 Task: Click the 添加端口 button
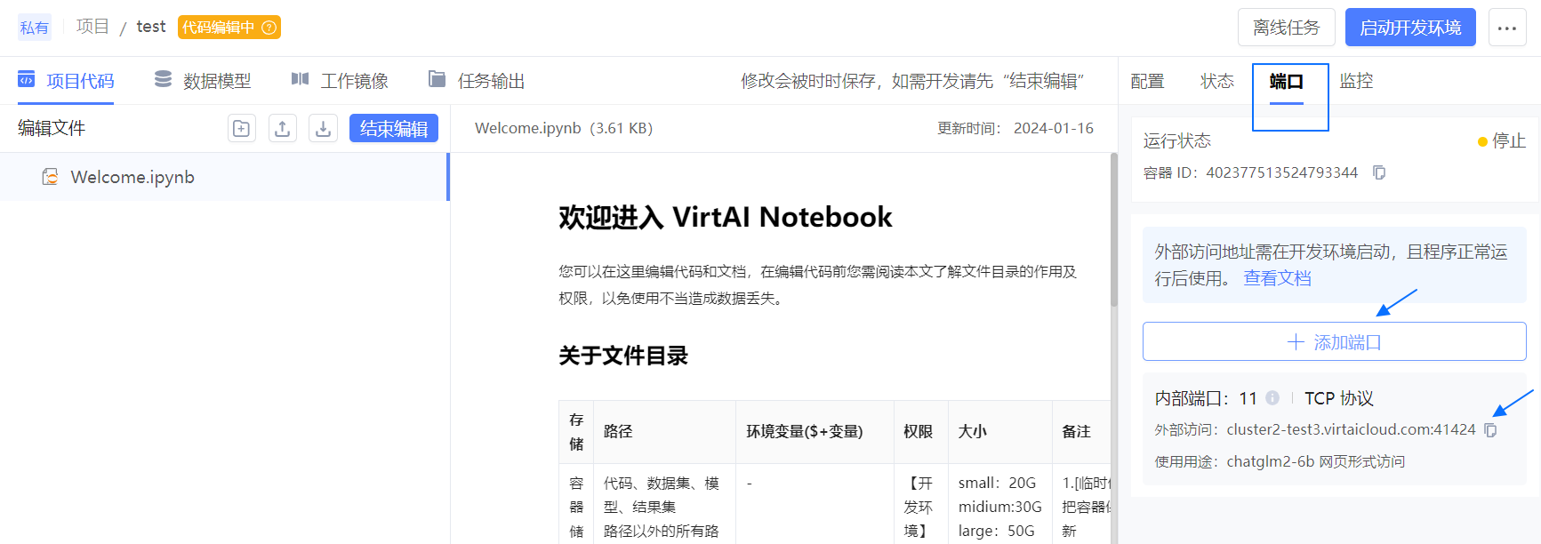click(1334, 342)
